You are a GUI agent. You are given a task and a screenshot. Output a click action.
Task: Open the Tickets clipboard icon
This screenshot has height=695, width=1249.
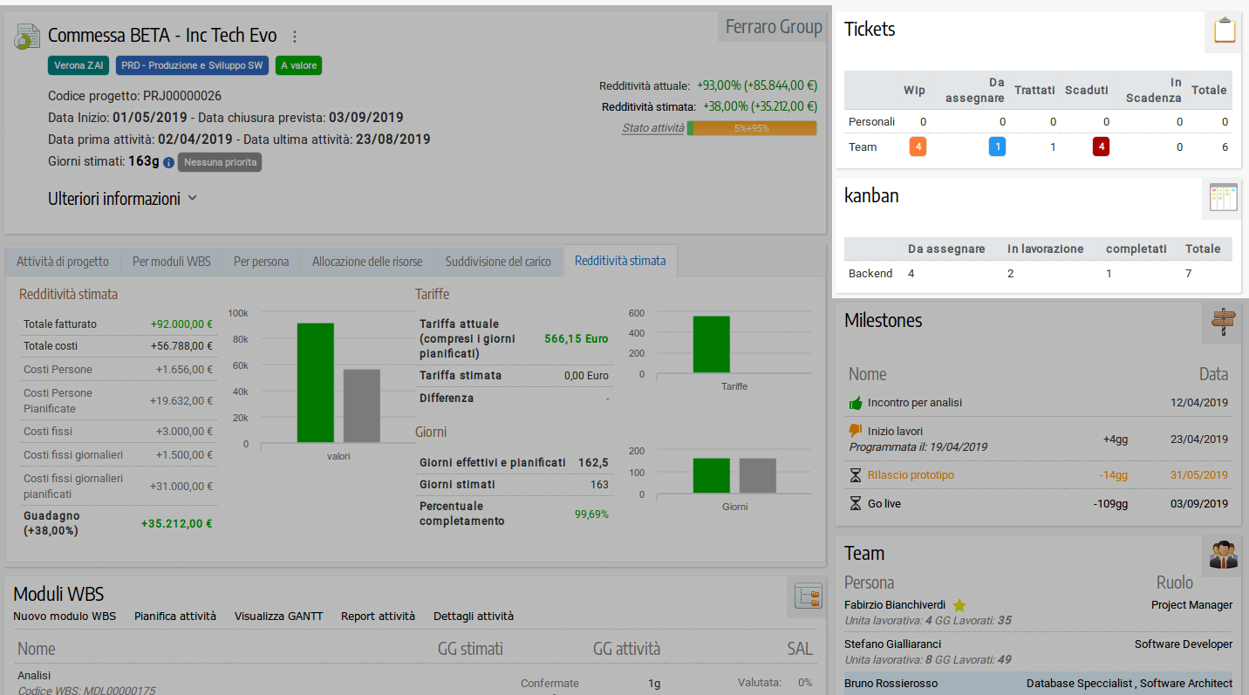(x=1224, y=29)
